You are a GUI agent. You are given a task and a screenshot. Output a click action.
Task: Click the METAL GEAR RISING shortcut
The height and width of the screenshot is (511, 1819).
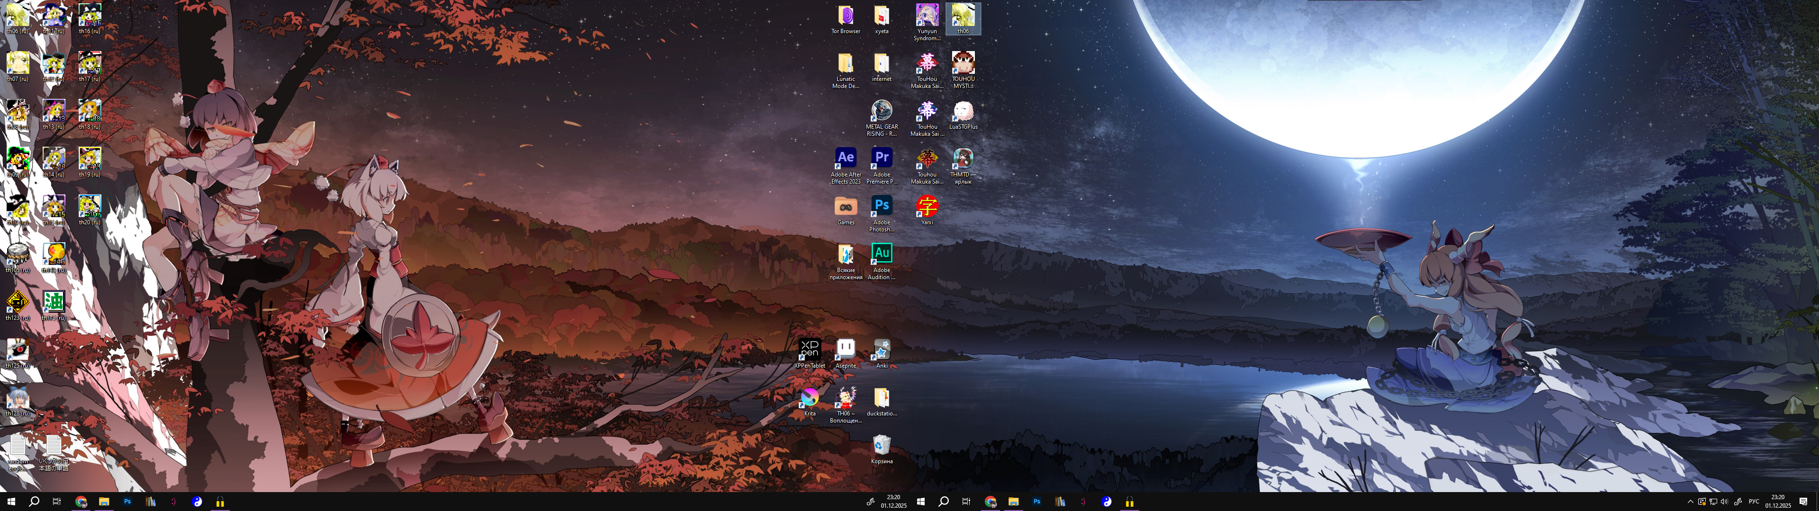coord(881,111)
